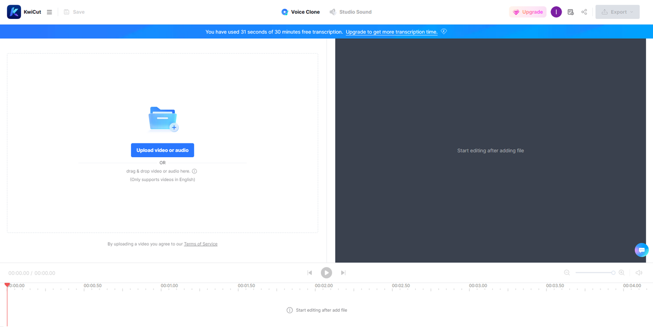Click the 00:02.00 mark on timeline ruler
Viewport: 653px width, 327px height.
[x=323, y=286]
